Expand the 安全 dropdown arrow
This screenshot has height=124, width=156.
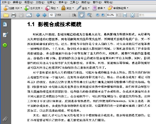pyautogui.click(x=73, y=8)
